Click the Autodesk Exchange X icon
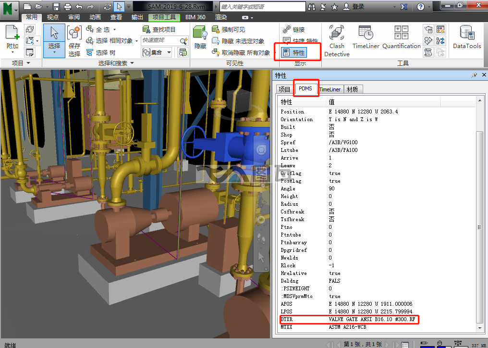Image resolution: width=488 pixels, height=348 pixels. coord(403,7)
